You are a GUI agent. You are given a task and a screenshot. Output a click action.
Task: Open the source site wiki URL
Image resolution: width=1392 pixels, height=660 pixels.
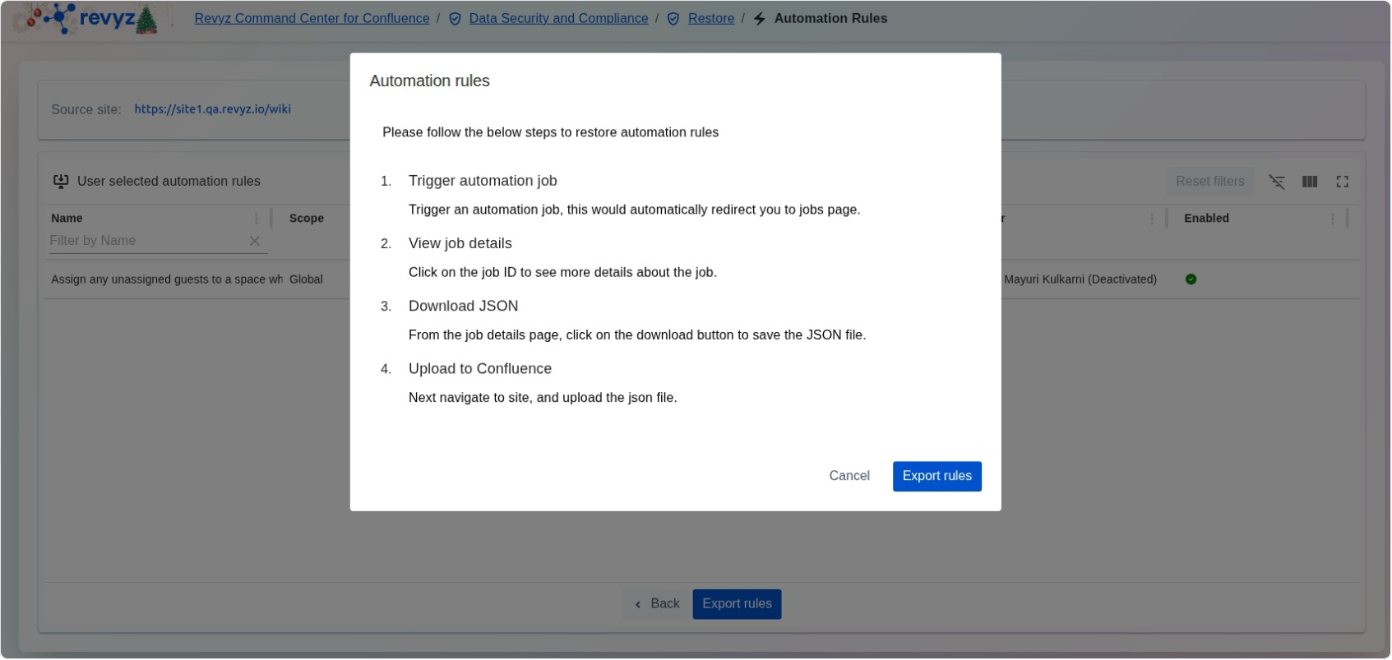(212, 109)
